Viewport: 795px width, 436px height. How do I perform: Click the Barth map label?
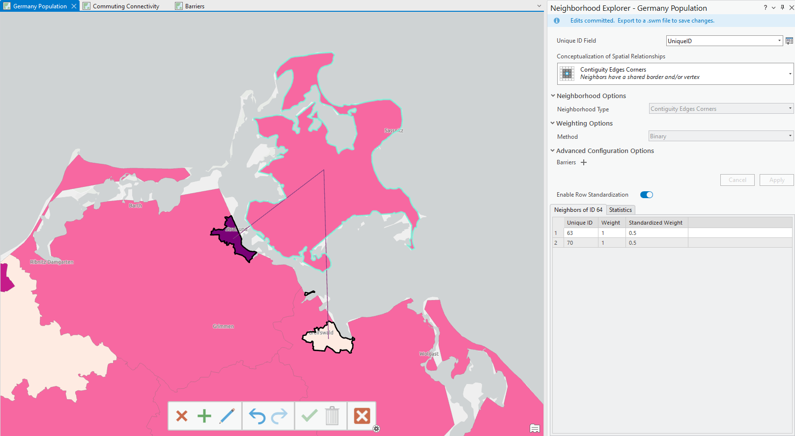pos(135,205)
